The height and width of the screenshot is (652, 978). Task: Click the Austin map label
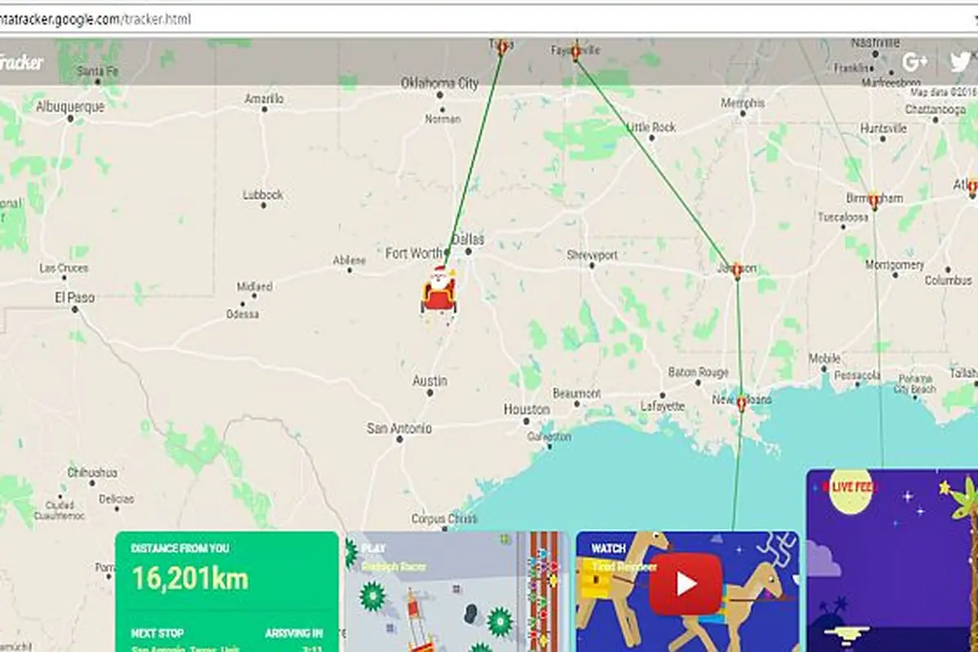430,381
